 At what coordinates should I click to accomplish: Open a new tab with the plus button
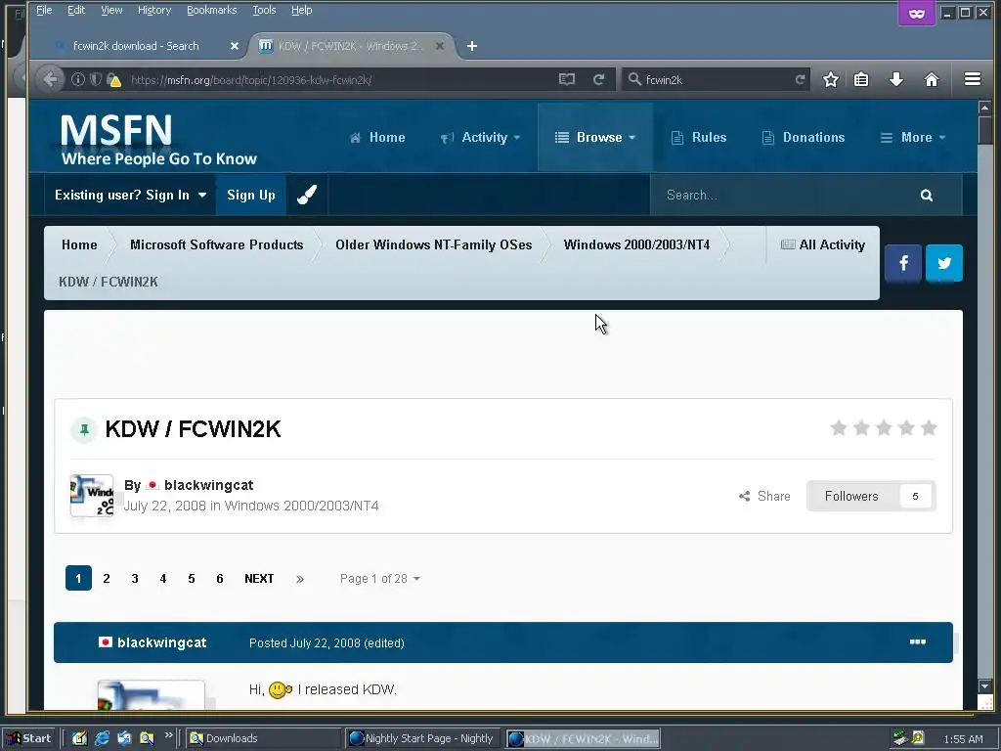pyautogui.click(x=472, y=46)
